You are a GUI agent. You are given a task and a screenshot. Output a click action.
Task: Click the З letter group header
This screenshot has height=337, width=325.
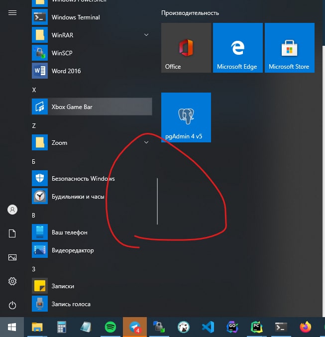pyautogui.click(x=33, y=269)
